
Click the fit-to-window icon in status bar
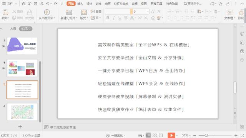242,135
